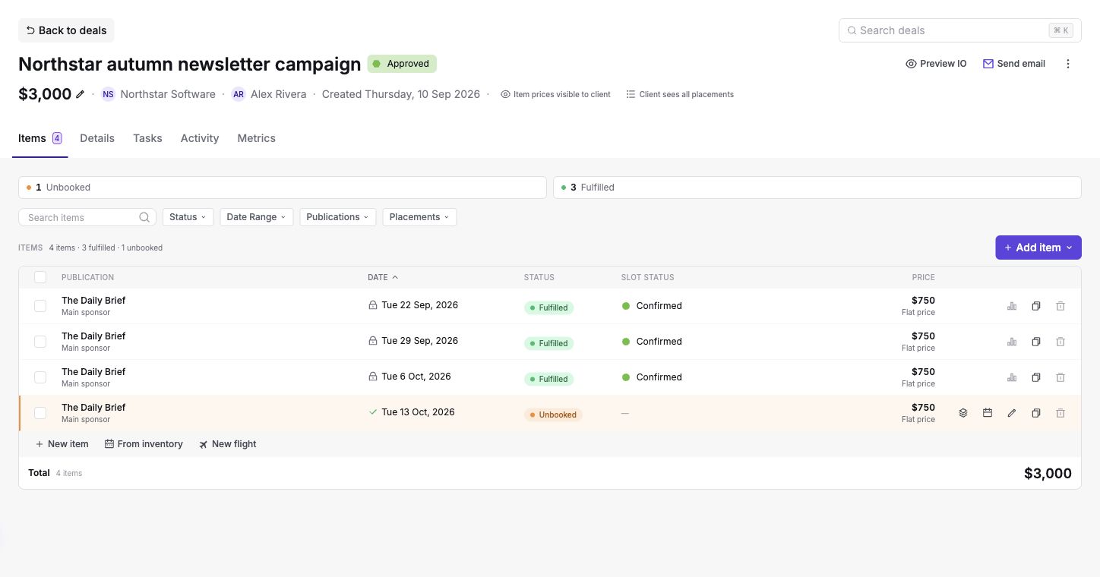The width and height of the screenshot is (1100, 577).
Task: Click the Search items field
Action: pyautogui.click(x=87, y=217)
